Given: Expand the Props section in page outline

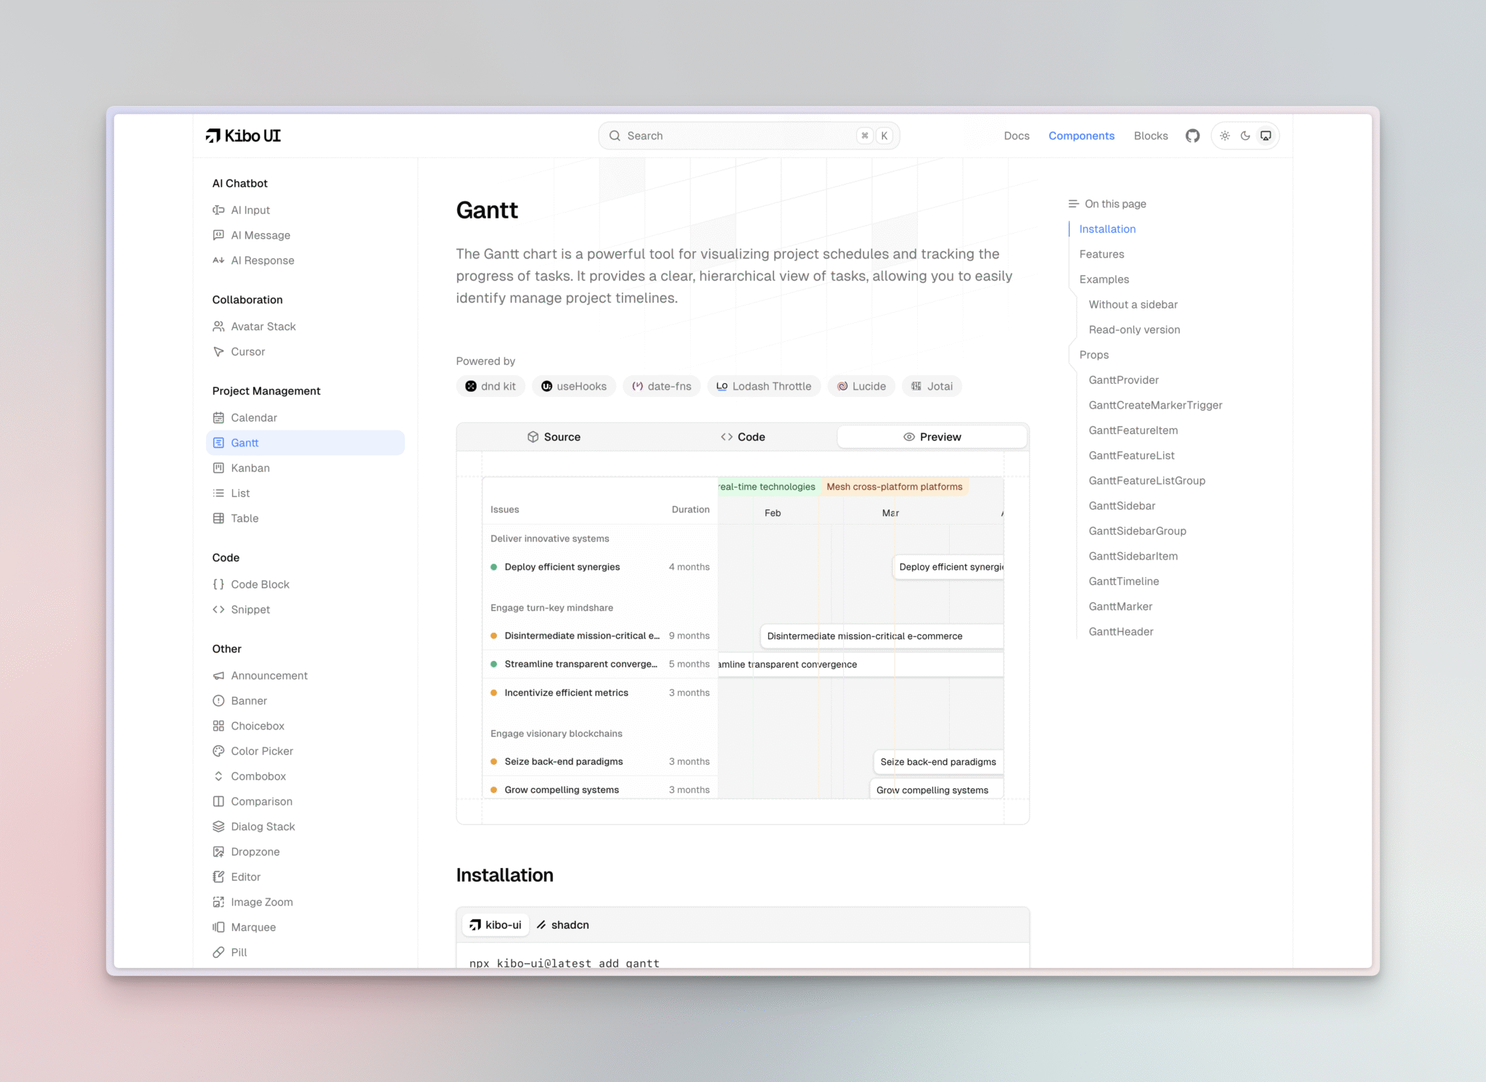Looking at the screenshot, I should click(x=1093, y=355).
